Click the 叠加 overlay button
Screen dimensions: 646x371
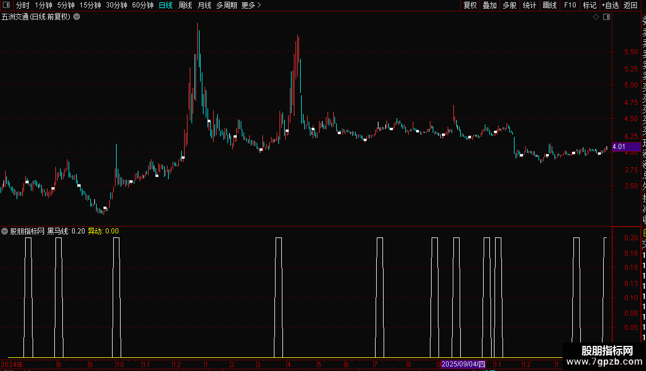coord(490,5)
